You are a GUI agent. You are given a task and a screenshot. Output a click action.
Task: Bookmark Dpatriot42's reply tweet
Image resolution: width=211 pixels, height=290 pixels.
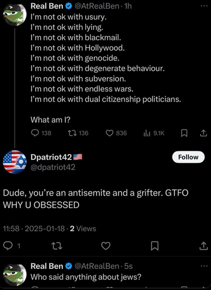155,246
